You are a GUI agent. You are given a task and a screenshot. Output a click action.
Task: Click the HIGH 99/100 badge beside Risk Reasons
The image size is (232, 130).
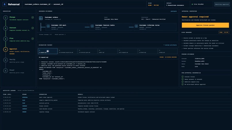[224, 32]
